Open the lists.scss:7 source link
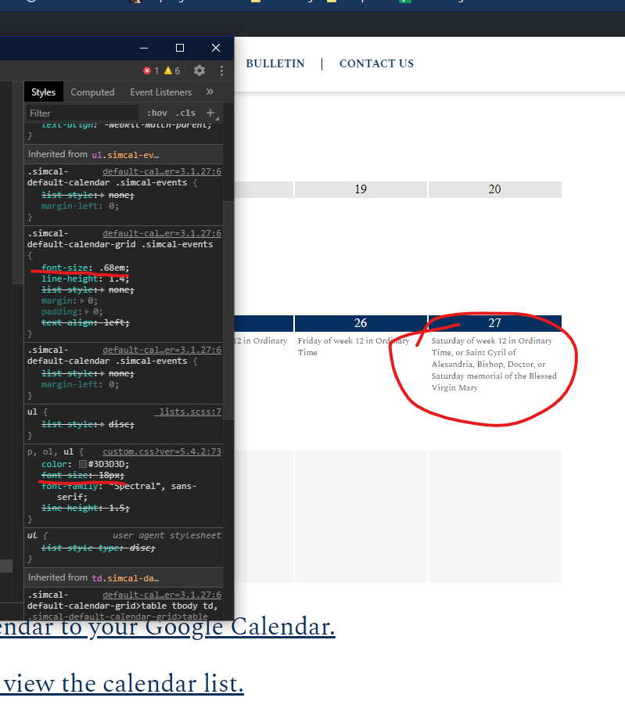 pos(189,412)
